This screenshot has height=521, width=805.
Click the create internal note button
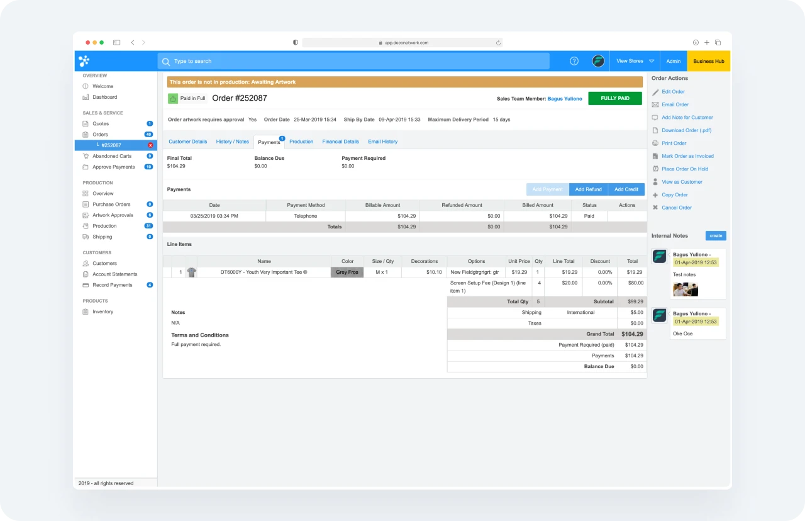click(x=716, y=235)
